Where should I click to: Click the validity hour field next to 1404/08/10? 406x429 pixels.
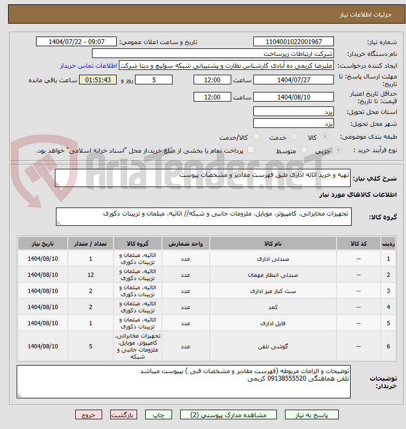click(212, 97)
